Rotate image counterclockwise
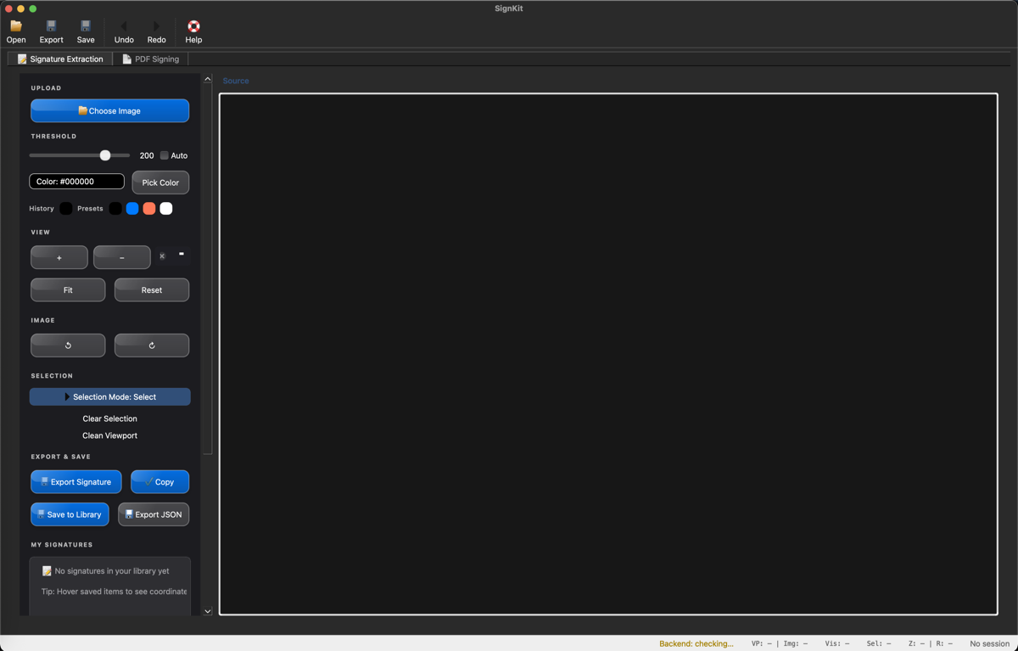Viewport: 1018px width, 651px height. point(68,345)
